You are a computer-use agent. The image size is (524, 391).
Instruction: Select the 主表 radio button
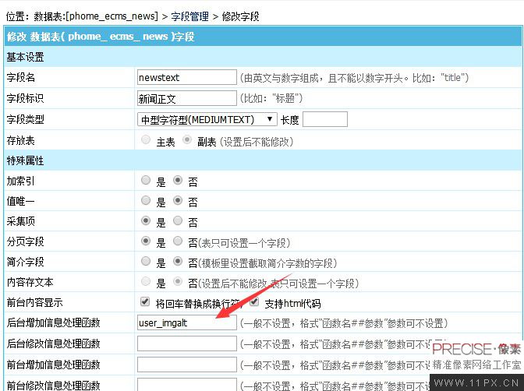click(x=146, y=140)
